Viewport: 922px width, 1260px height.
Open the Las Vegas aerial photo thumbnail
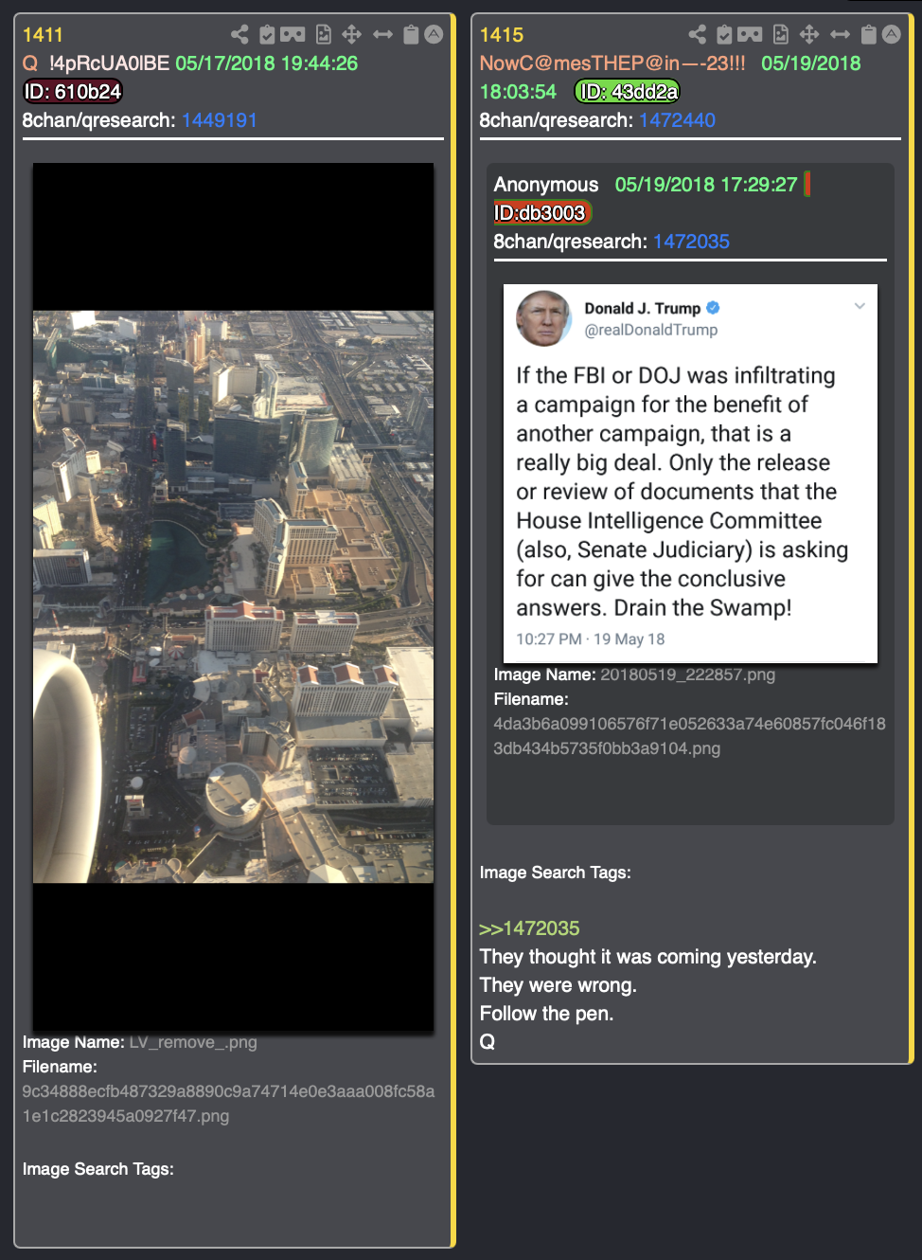pos(233,597)
